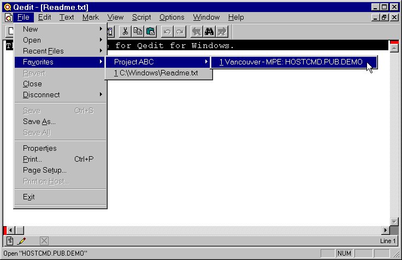Open the New submenu

pyautogui.click(x=61, y=29)
